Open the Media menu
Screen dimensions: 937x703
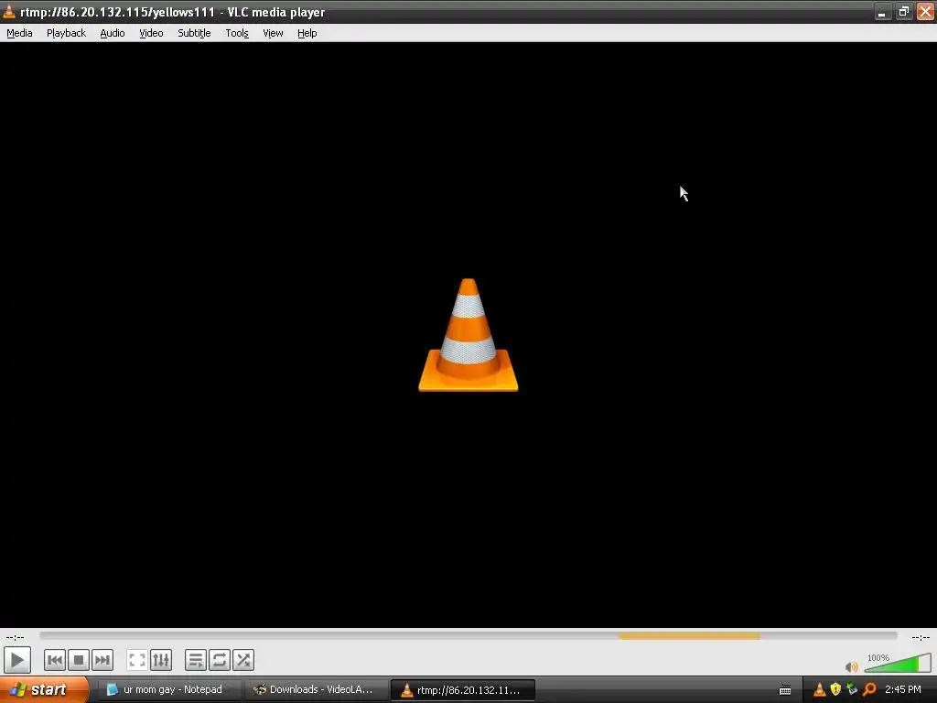tap(19, 33)
